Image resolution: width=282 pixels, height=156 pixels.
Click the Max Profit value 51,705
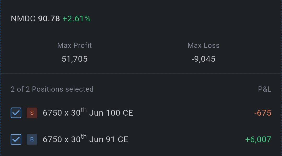[x=75, y=59]
